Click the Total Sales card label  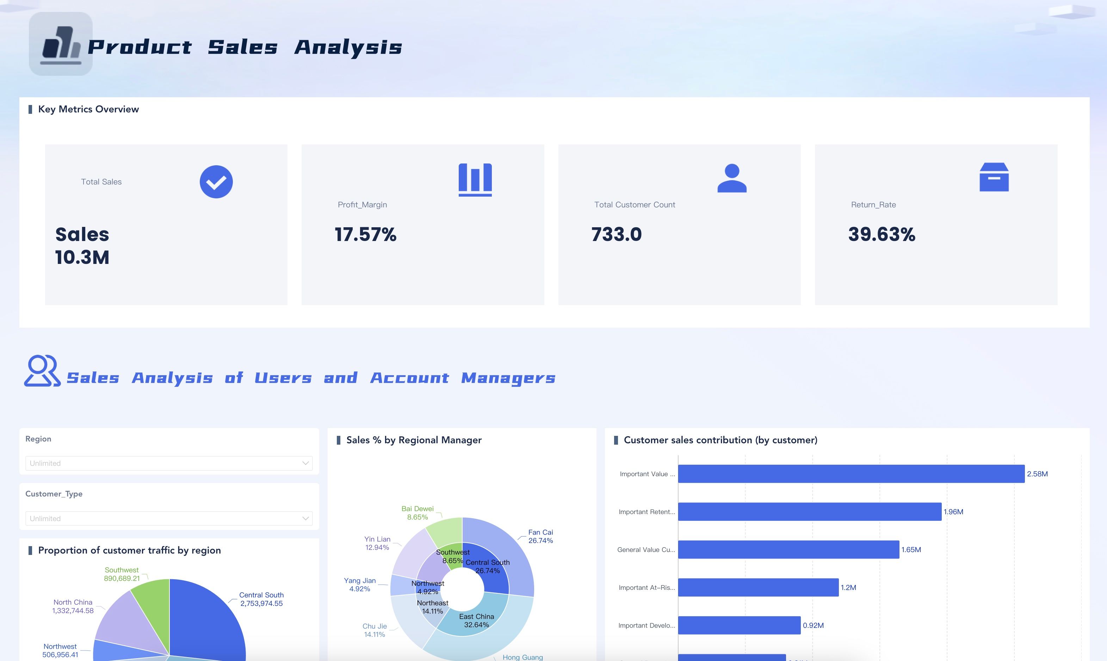101,182
